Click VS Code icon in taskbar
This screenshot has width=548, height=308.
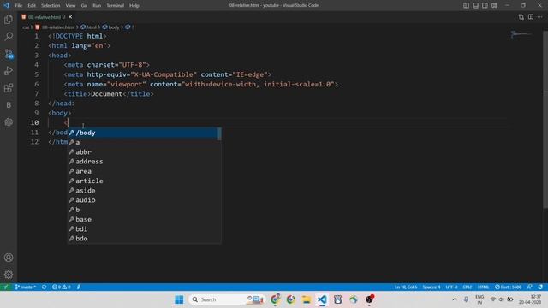[x=322, y=299]
